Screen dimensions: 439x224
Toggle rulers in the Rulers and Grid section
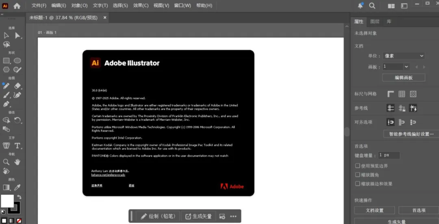pyautogui.click(x=391, y=94)
